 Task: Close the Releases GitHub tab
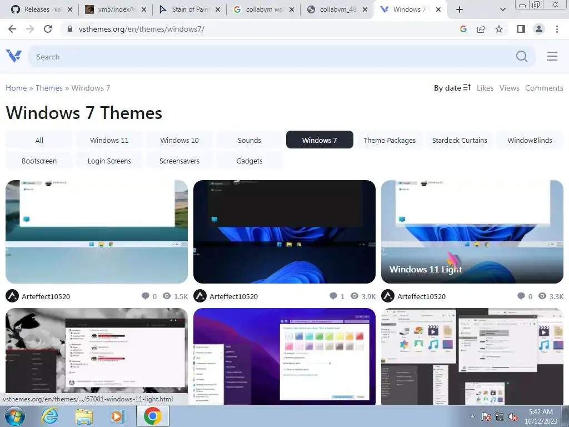pyautogui.click(x=70, y=10)
